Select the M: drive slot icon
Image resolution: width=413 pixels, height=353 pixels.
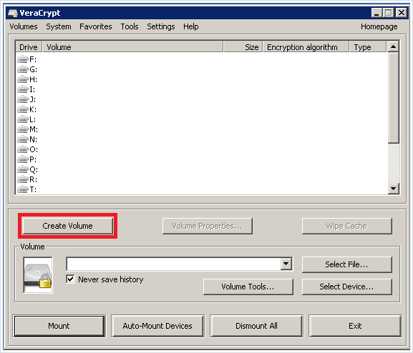[x=23, y=129]
